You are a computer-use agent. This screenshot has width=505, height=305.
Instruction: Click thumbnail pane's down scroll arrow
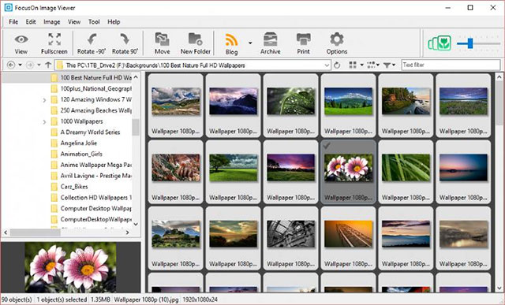(499, 288)
